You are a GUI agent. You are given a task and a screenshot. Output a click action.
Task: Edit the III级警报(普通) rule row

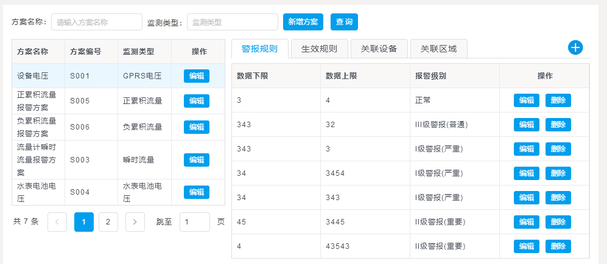coord(526,125)
